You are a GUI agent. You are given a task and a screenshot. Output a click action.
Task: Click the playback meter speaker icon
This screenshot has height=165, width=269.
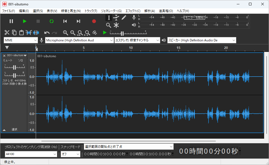(134, 25)
